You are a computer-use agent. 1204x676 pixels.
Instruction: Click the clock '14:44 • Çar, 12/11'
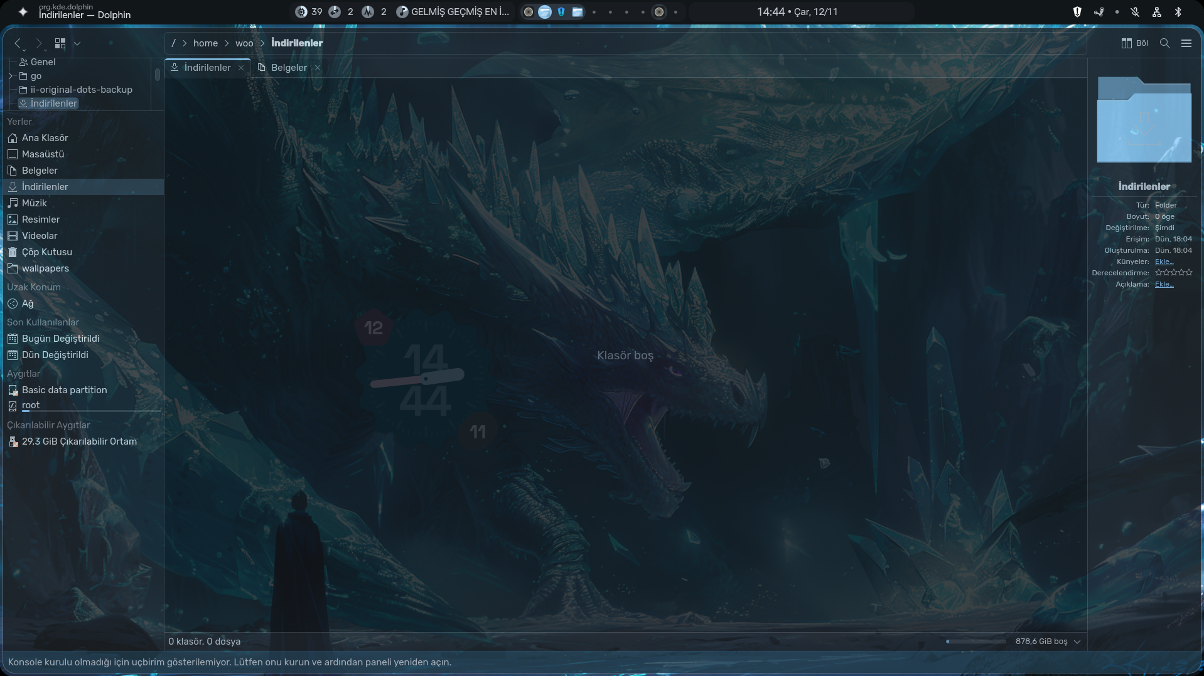[797, 12]
